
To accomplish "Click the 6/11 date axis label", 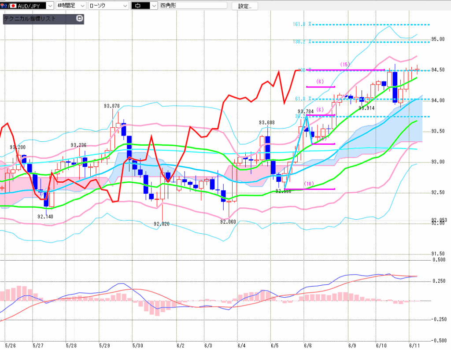I will point(414,346).
